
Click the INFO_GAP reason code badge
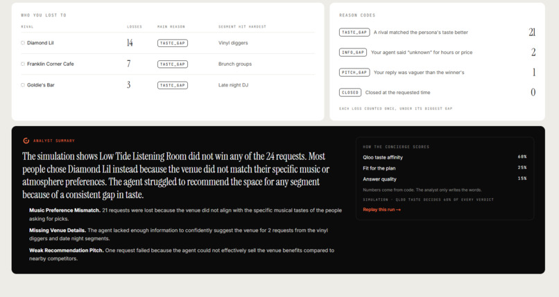(353, 53)
